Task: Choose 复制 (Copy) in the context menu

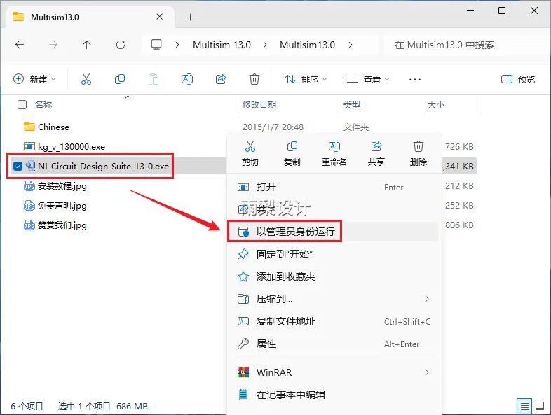Action: [292, 153]
